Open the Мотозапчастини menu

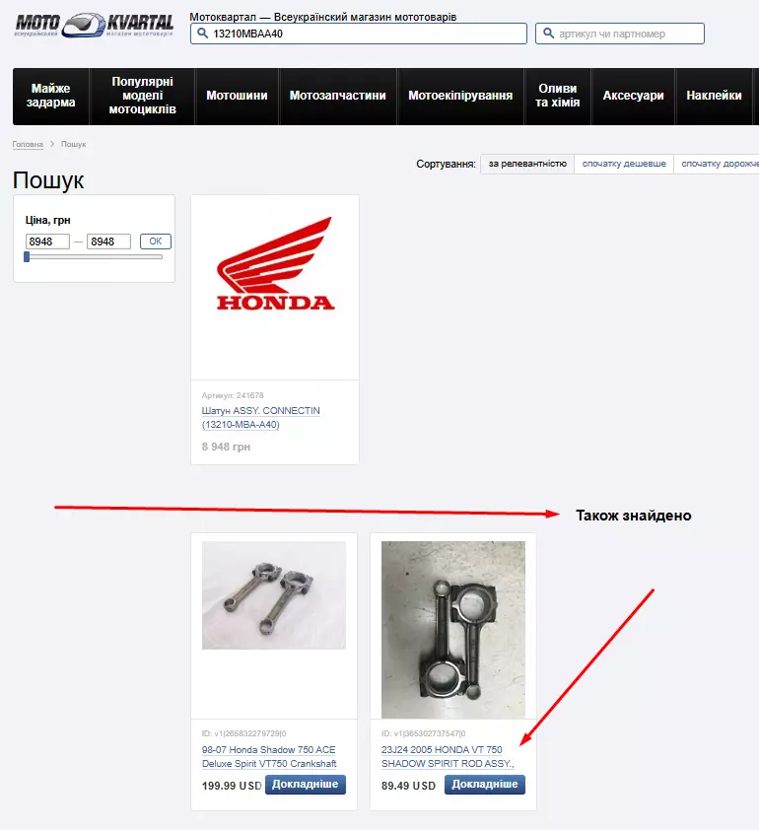338,96
